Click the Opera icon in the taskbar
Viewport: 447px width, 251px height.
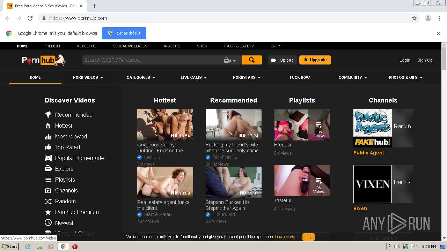[x=75, y=246]
